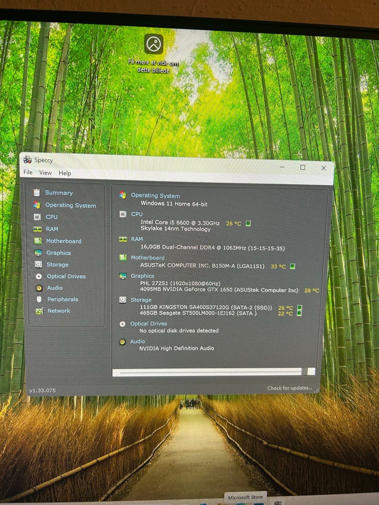Click the Optical Drives heading in summary
The image size is (379, 505).
click(148, 324)
